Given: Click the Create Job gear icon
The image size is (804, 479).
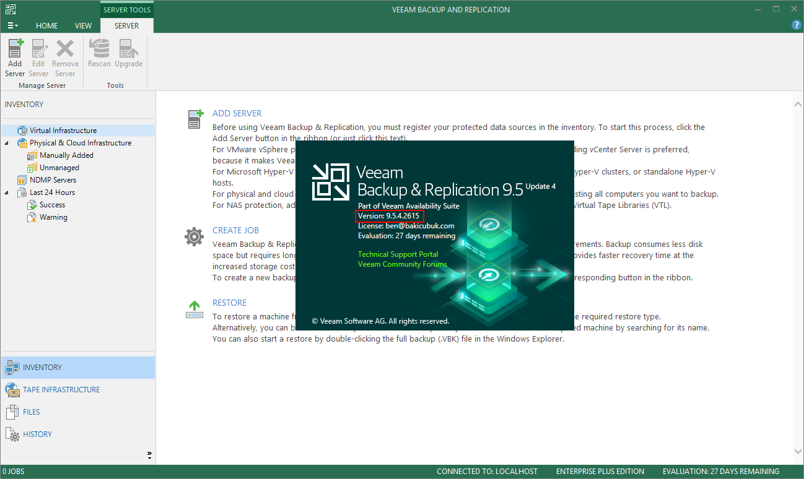Looking at the screenshot, I should 194,236.
